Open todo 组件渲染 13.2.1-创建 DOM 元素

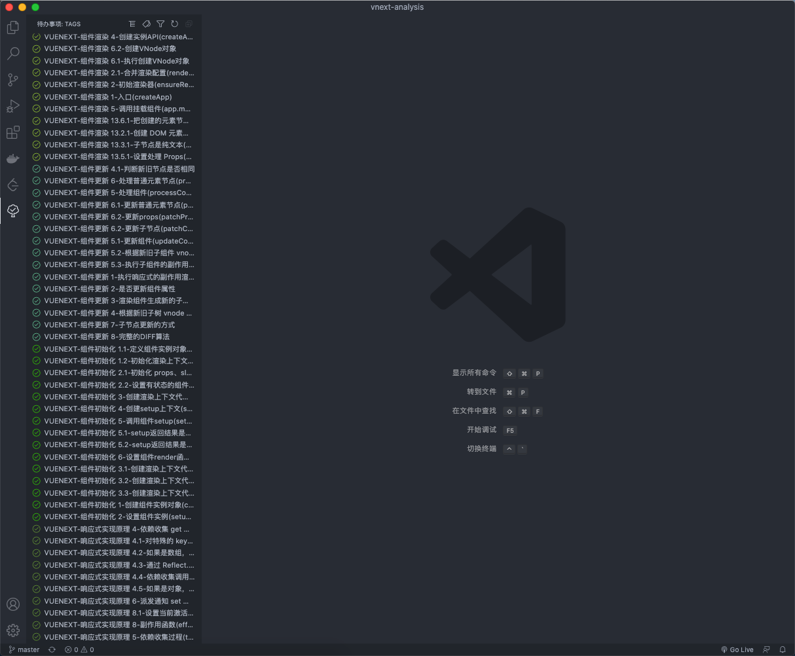pos(114,133)
